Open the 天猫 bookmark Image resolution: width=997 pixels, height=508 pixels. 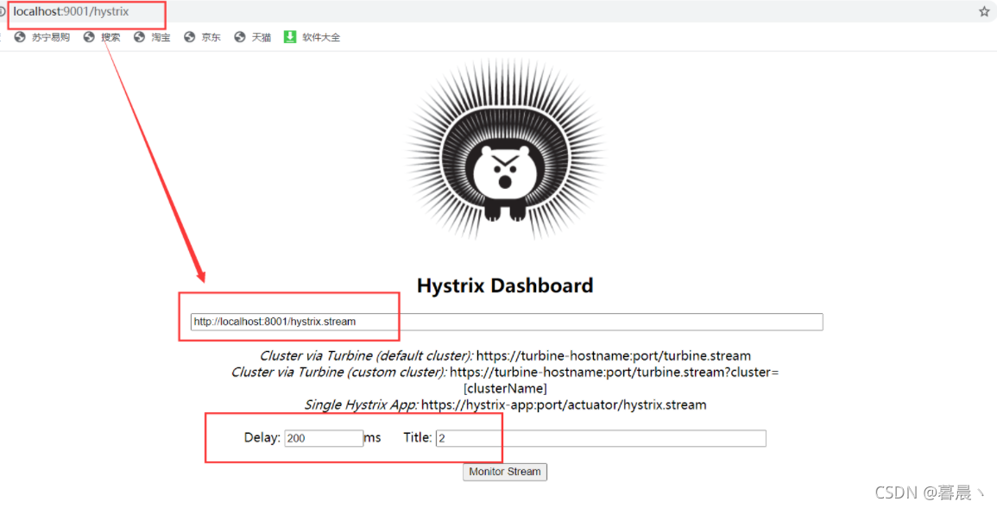click(252, 37)
